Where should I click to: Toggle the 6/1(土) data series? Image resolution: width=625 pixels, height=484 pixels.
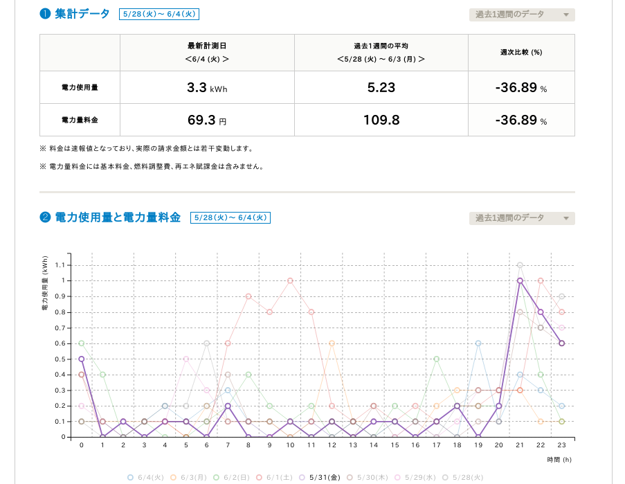pyautogui.click(x=260, y=477)
